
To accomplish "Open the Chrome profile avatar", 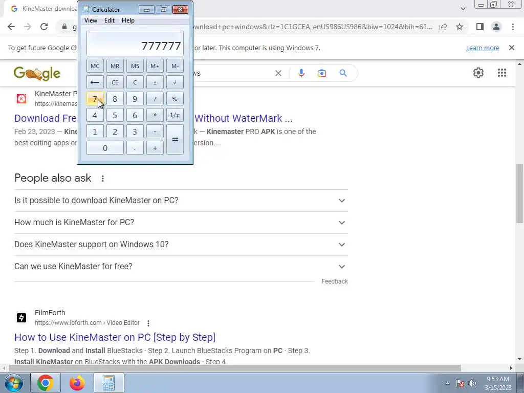I will (496, 27).
